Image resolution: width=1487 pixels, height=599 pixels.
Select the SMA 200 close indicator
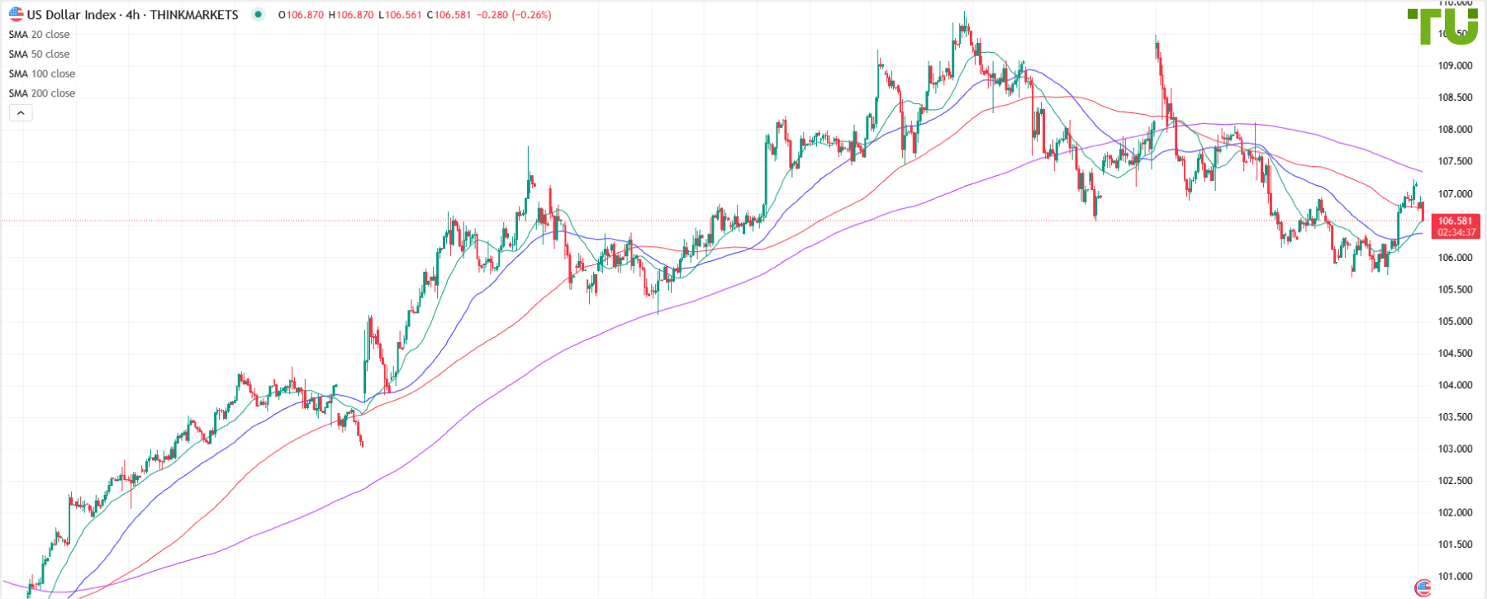tap(42, 93)
